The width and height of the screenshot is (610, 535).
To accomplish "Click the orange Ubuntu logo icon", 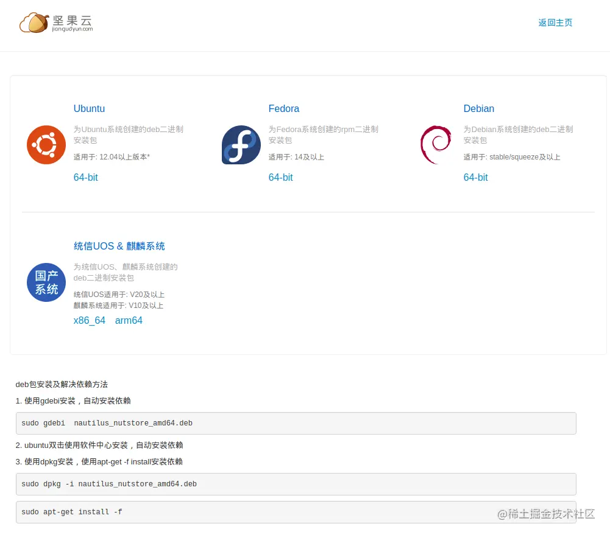I will click(x=46, y=145).
